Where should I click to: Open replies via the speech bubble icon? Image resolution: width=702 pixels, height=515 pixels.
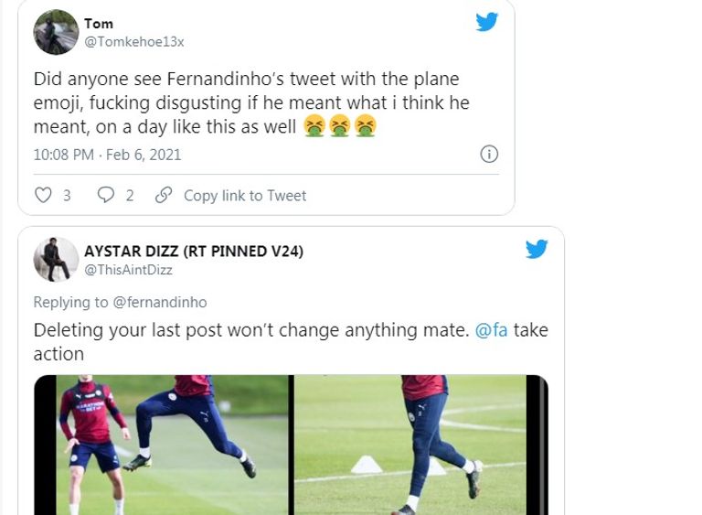[105, 195]
